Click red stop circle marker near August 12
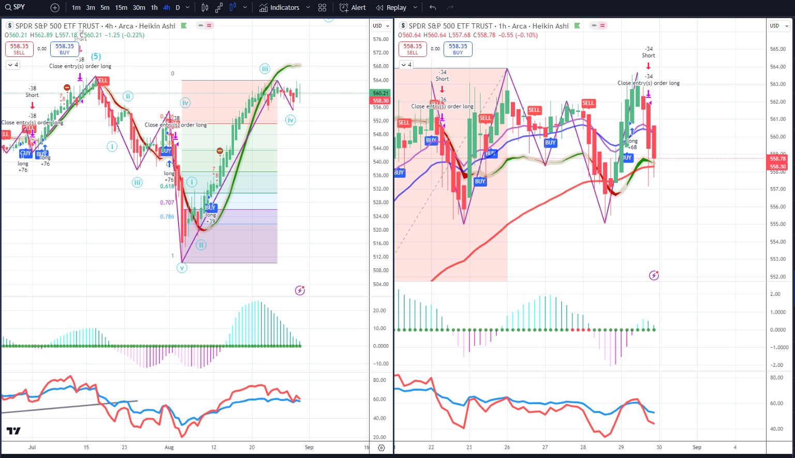795x458 pixels. [x=219, y=151]
